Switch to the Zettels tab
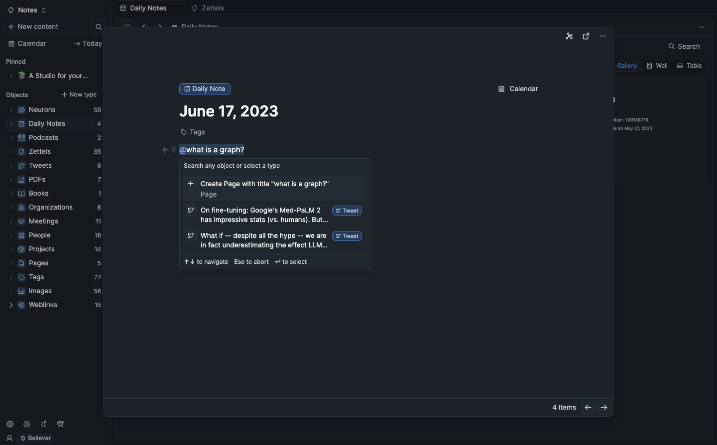 coord(208,8)
